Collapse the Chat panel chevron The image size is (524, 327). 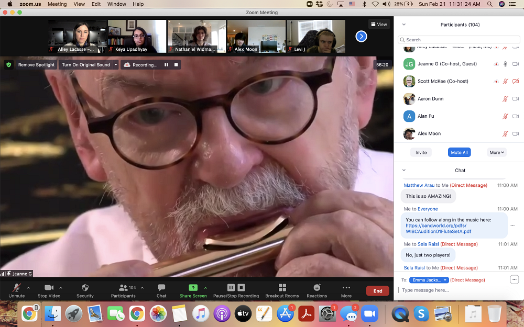[403, 170]
